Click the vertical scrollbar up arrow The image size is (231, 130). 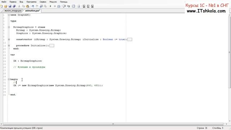click(230, 15)
